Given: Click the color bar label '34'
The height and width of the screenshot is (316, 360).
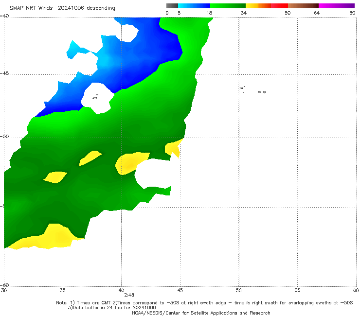Looking at the screenshot, I should click(x=244, y=13).
